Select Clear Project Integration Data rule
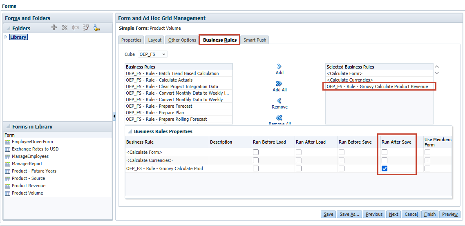 (179, 86)
